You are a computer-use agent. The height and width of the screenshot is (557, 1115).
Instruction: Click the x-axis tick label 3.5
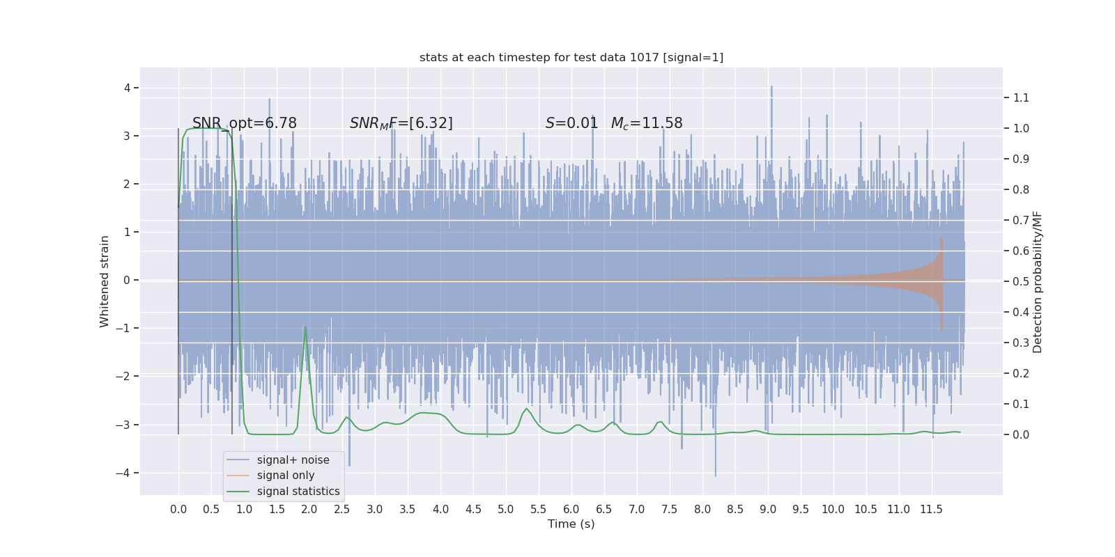pyautogui.click(x=408, y=509)
